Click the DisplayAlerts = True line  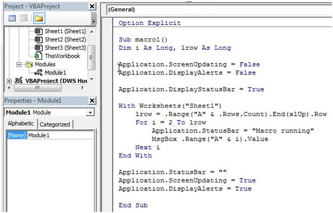point(185,188)
